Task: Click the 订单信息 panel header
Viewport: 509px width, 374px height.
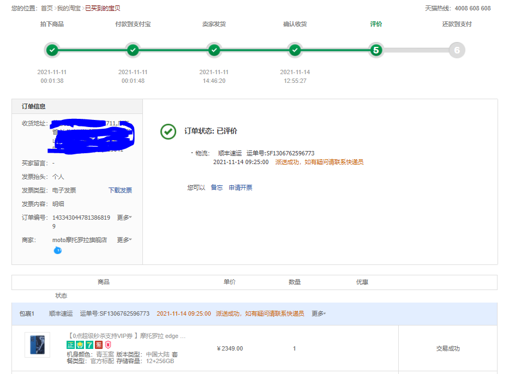Action: [77, 106]
